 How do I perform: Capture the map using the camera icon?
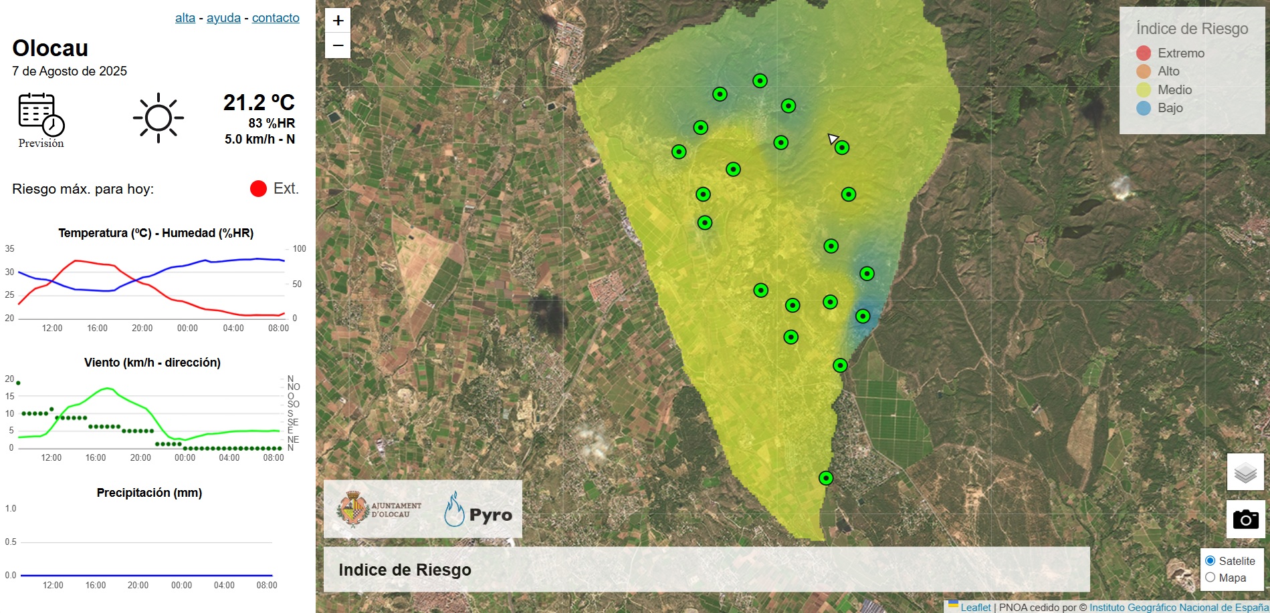pos(1245,519)
